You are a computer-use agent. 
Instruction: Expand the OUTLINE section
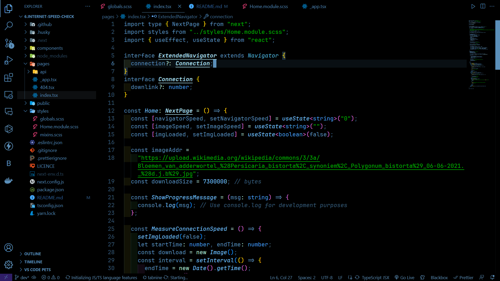(x=33, y=254)
